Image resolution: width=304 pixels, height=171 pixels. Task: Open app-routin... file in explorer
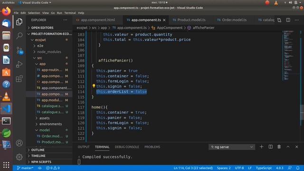(x=52, y=70)
